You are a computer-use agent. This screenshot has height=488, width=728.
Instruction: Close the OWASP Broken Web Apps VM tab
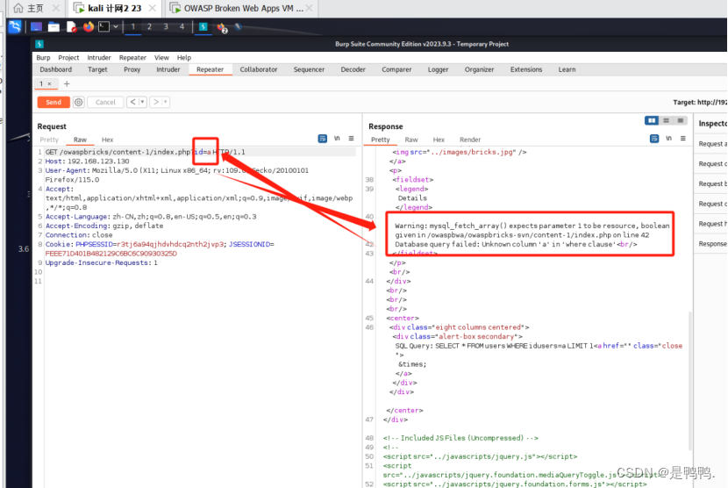[310, 8]
